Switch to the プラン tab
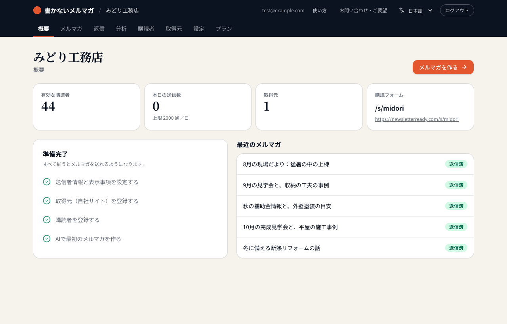Screen dimensions: 507x324 (x=224, y=29)
